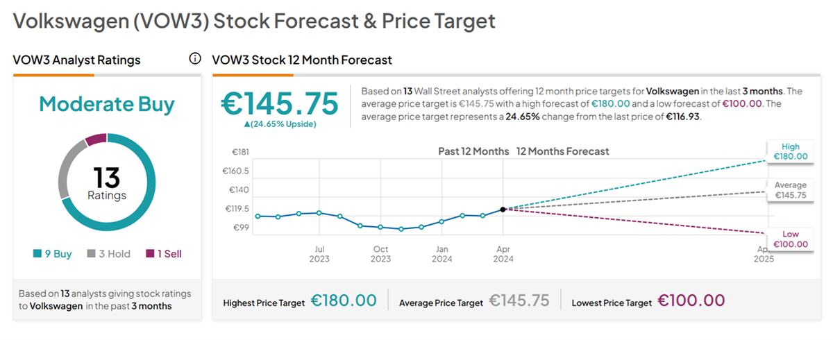Click the large €145.75 price target
Viewport: 833px width, 340px height.
click(280, 103)
